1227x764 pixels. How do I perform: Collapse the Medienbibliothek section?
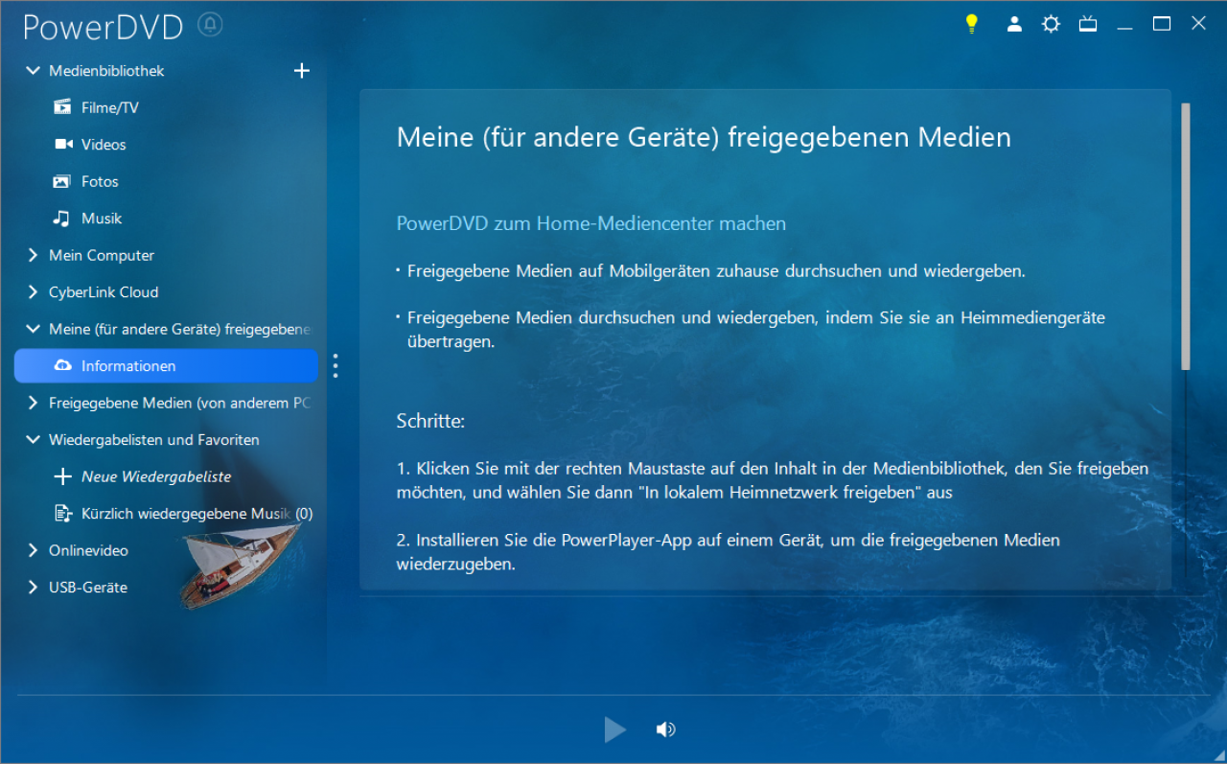coord(33,71)
